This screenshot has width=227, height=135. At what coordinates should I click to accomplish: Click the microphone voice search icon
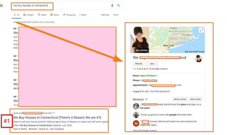tap(112, 5)
